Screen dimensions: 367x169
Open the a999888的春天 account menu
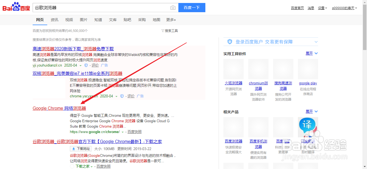point(344,8)
